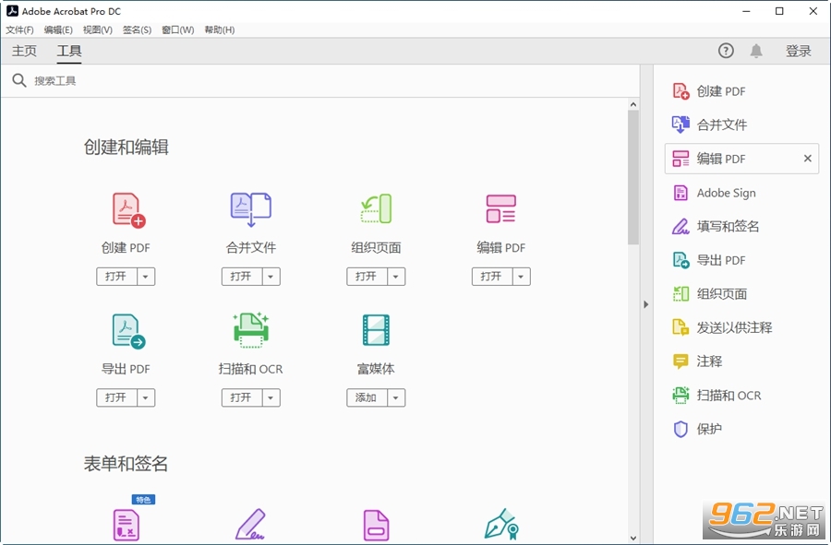831x545 pixels.
Task: Click the search magnifier icon
Action: (19, 80)
